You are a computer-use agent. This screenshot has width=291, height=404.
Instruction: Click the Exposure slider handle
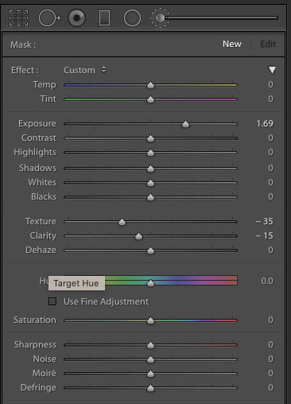185,124
